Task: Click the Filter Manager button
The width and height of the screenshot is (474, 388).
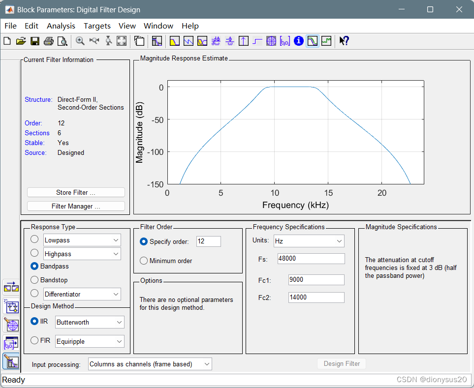Action: tap(76, 206)
